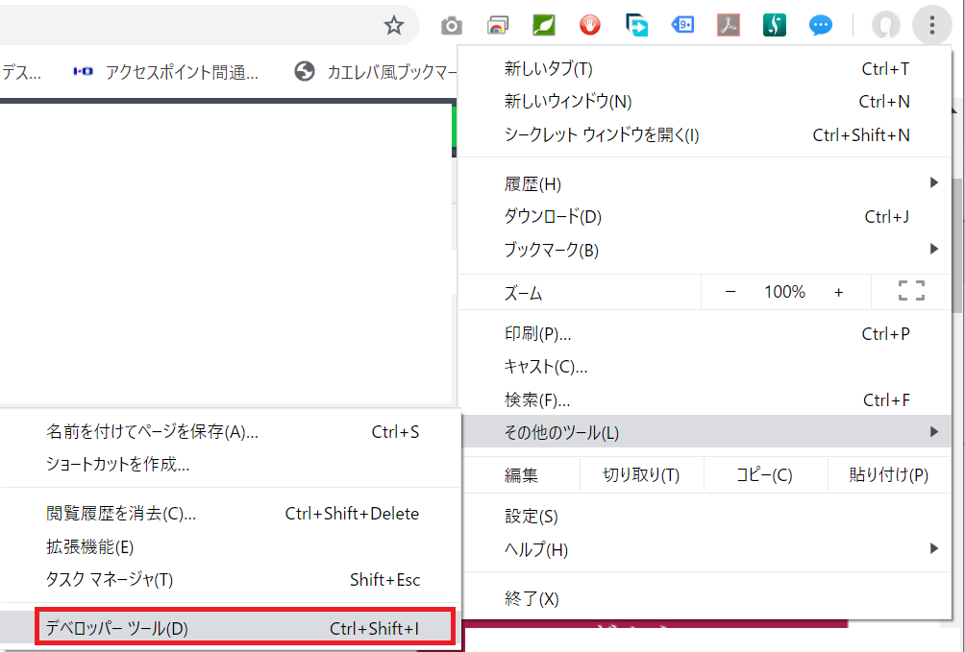The image size is (965, 652).
Task: Click the camera extension icon
Action: click(x=451, y=26)
